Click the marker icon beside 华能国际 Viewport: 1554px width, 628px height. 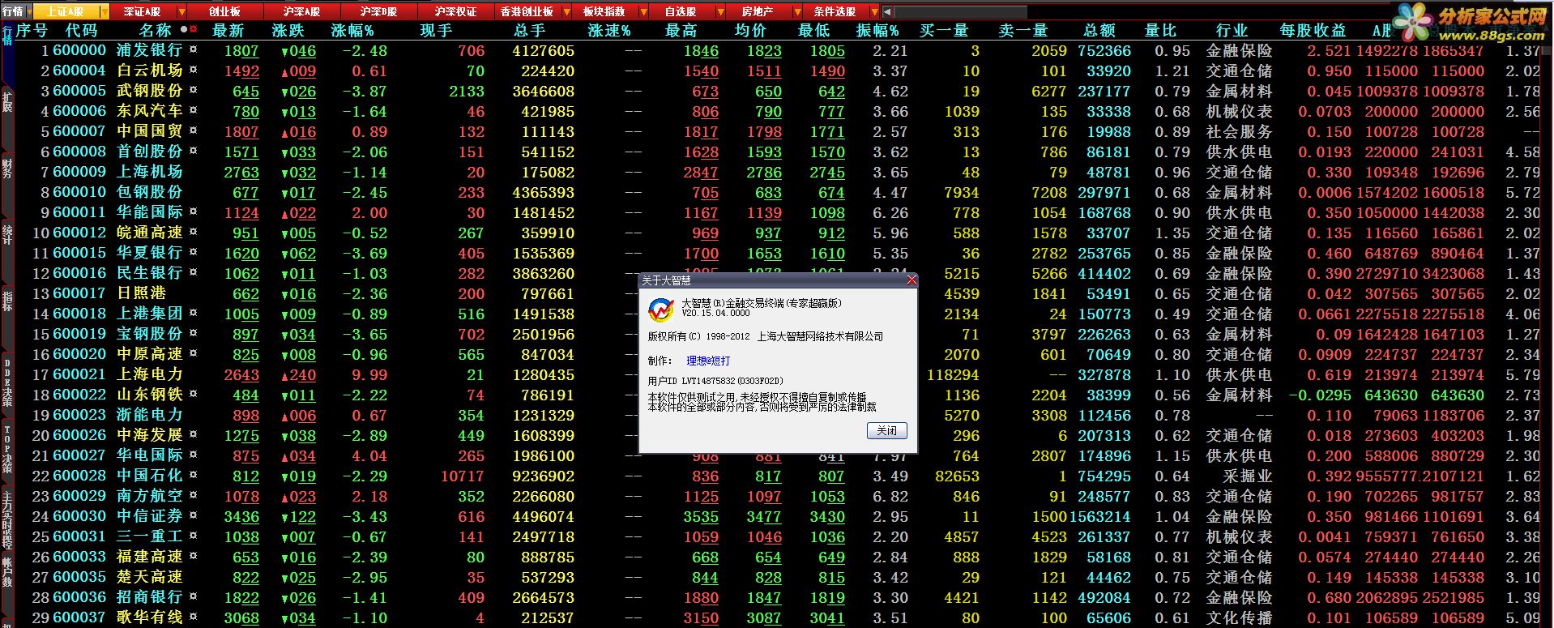[193, 211]
